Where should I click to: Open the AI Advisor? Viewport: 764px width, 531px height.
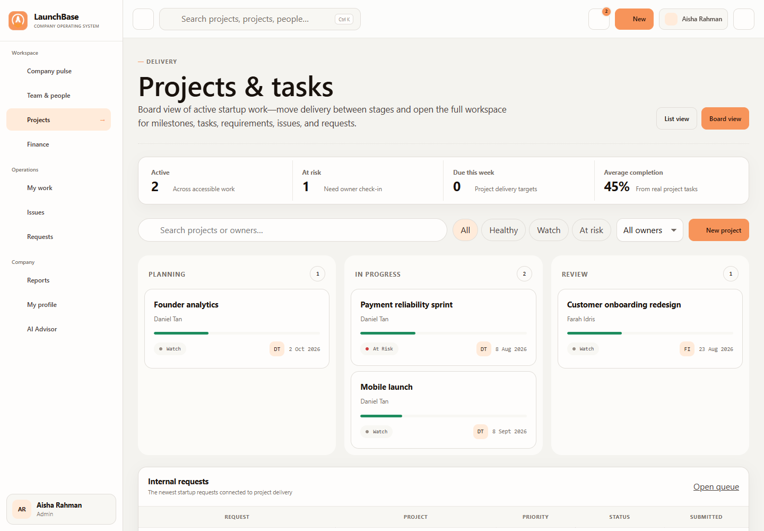(58, 329)
